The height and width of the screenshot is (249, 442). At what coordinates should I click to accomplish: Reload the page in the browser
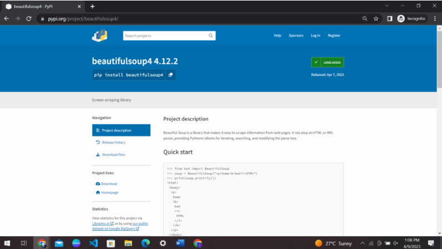click(x=29, y=18)
